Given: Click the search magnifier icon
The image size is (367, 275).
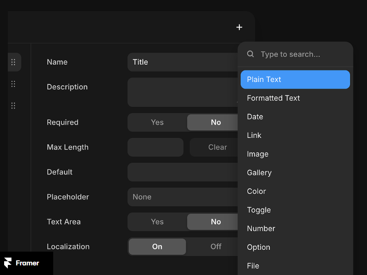Looking at the screenshot, I should point(250,54).
